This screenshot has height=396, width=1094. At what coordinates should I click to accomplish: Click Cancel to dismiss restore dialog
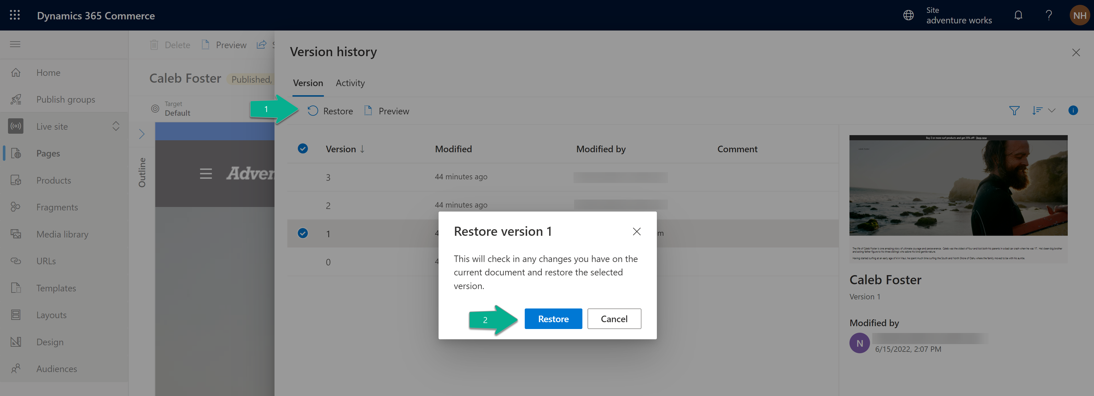click(x=613, y=318)
